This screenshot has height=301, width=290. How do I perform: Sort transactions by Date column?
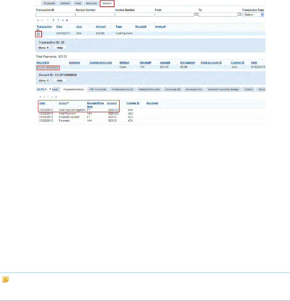59,27
